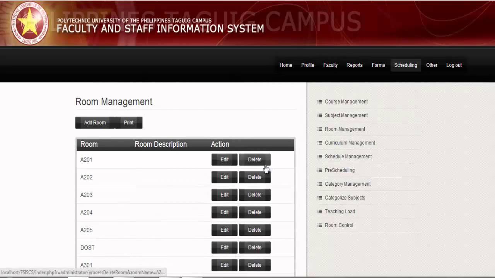
Task: Open Category Management link
Action: 348,184
